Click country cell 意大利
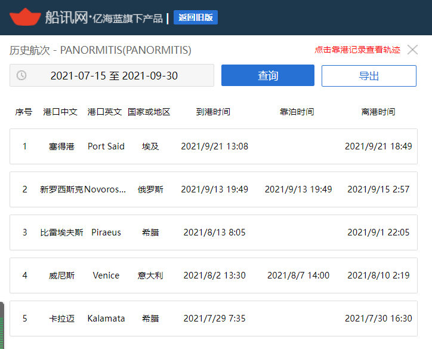This screenshot has width=432, height=349. tap(150, 275)
